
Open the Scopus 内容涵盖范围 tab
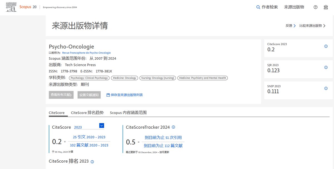click(x=128, y=113)
